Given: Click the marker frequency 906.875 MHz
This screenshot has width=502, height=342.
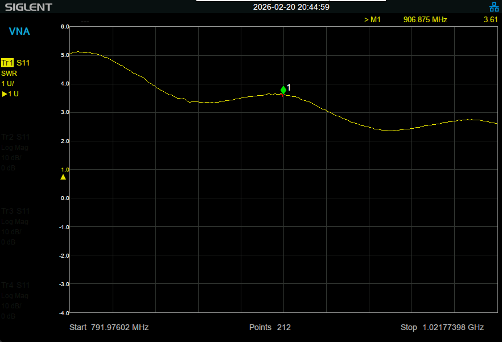Looking at the screenshot, I should pos(425,19).
